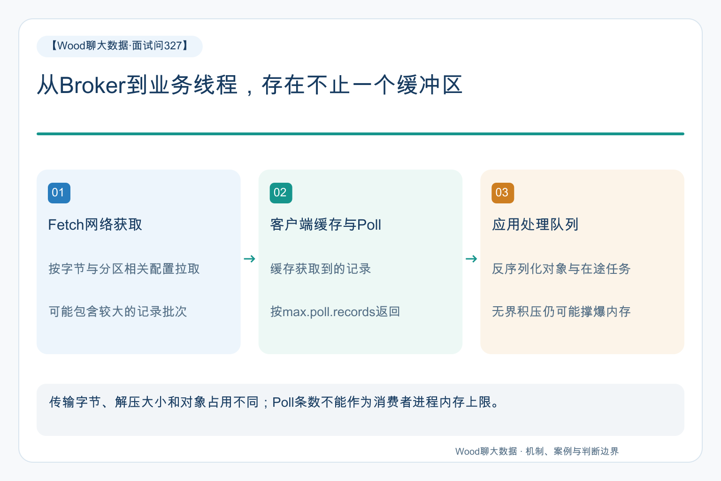Screen dimensions: 721x481
Task: Click the footer Wood聊大数据 · 机制、案例与判断边界
Action: (537, 451)
